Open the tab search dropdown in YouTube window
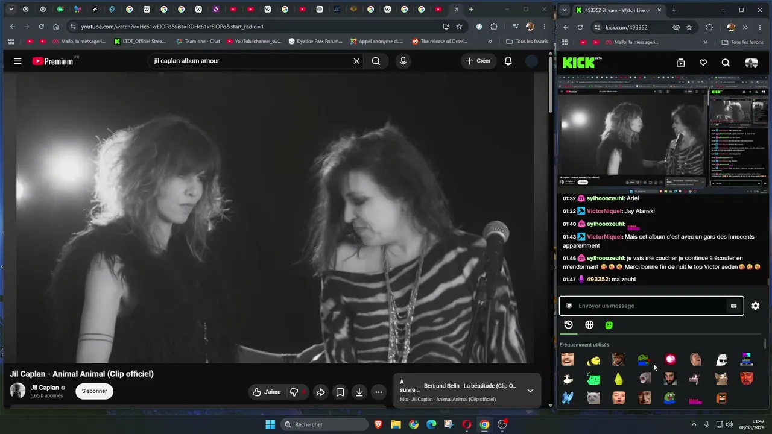The height and width of the screenshot is (434, 772). click(x=10, y=10)
